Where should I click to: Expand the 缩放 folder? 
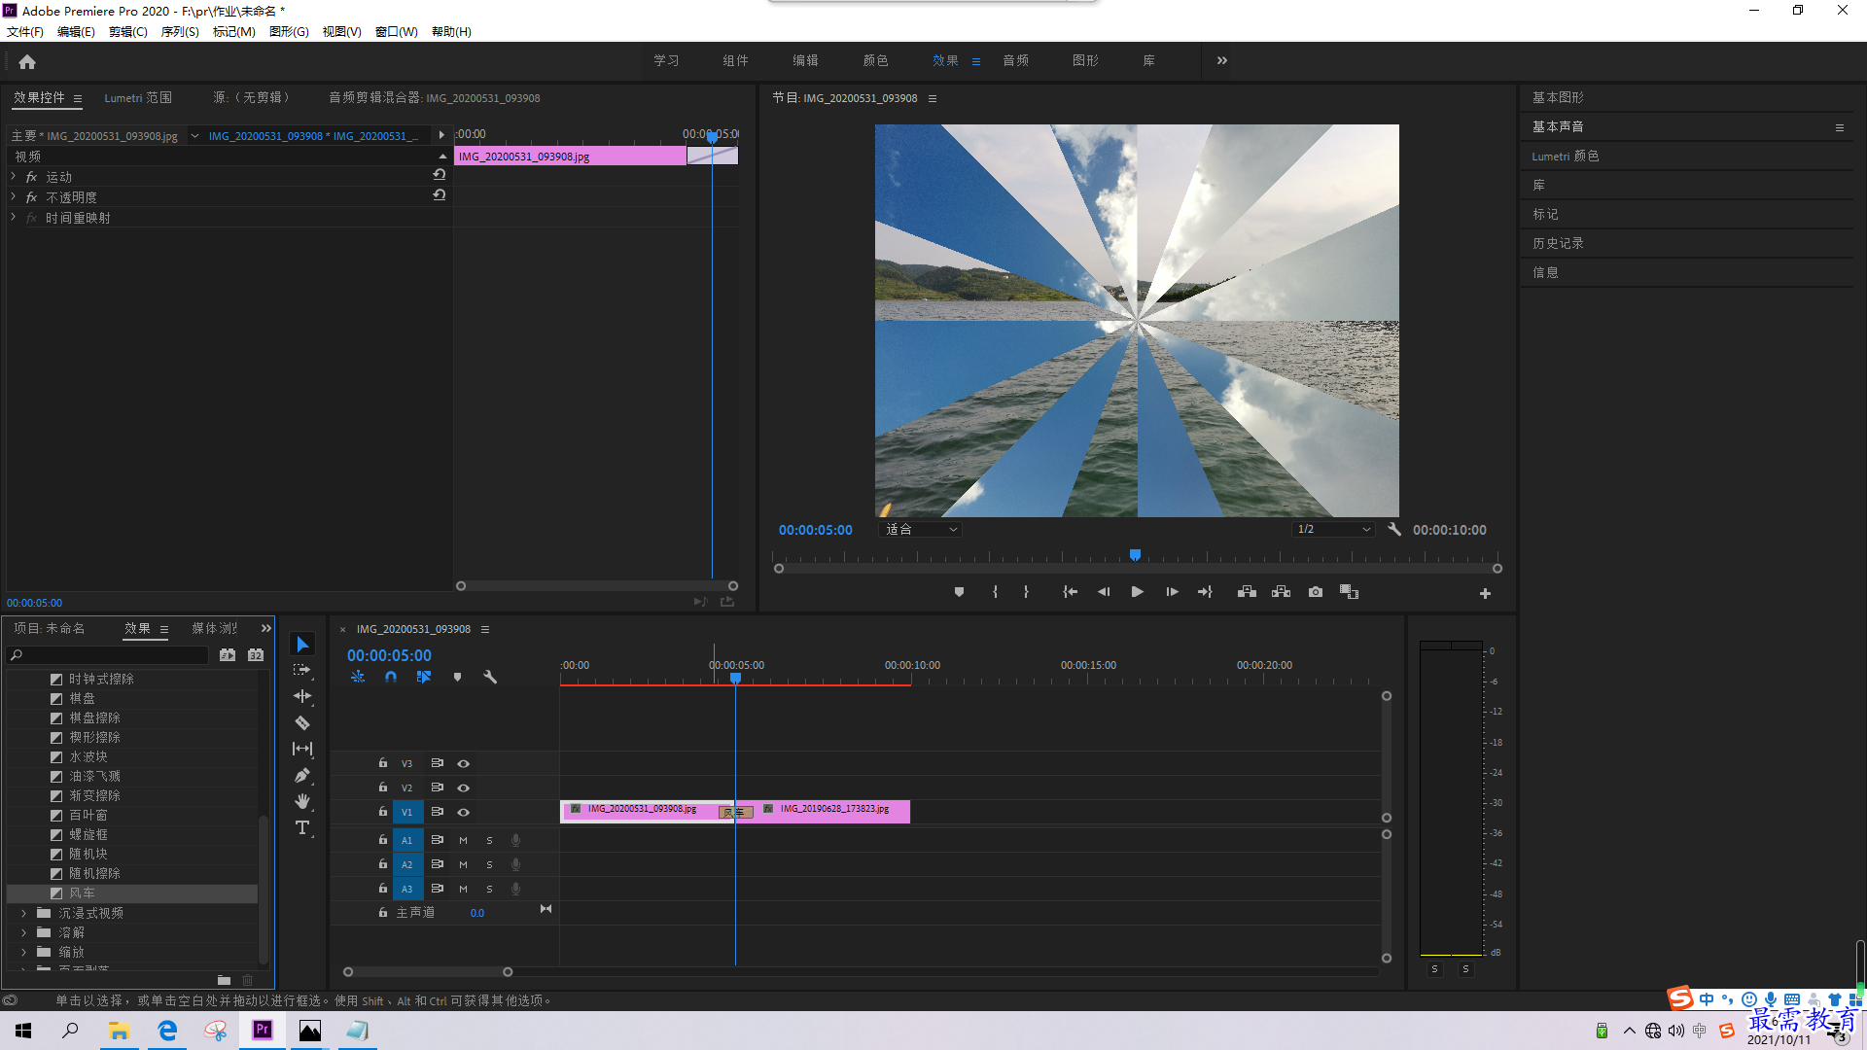click(x=24, y=953)
